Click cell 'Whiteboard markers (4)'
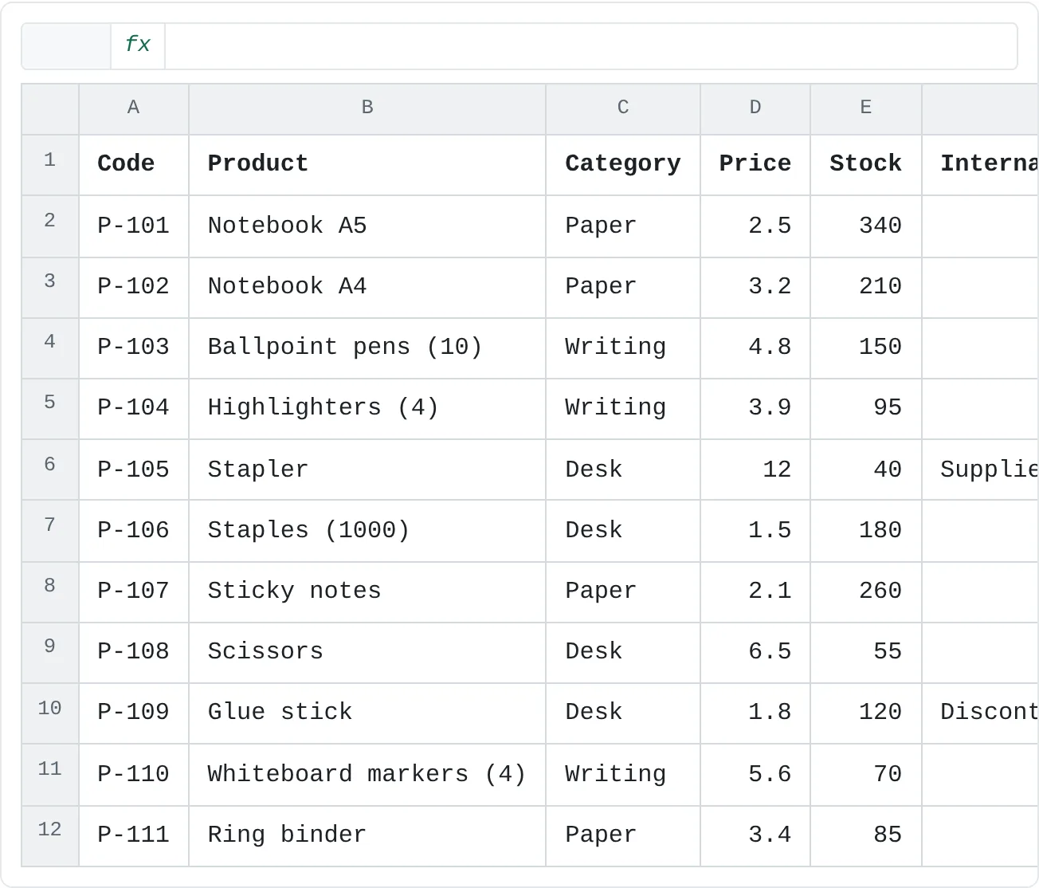This screenshot has height=888, width=1039. (x=367, y=774)
